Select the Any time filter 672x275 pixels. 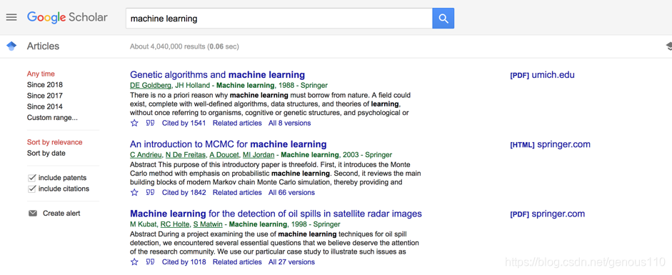pos(41,74)
